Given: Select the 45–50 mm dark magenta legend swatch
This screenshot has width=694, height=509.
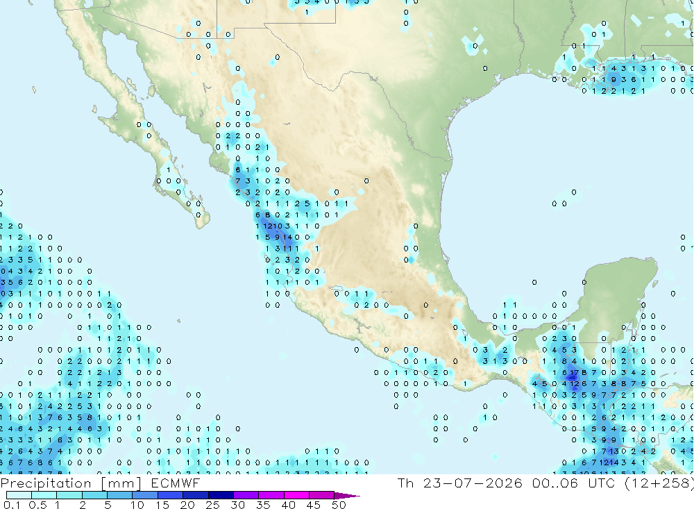Looking at the screenshot, I should point(322,495).
